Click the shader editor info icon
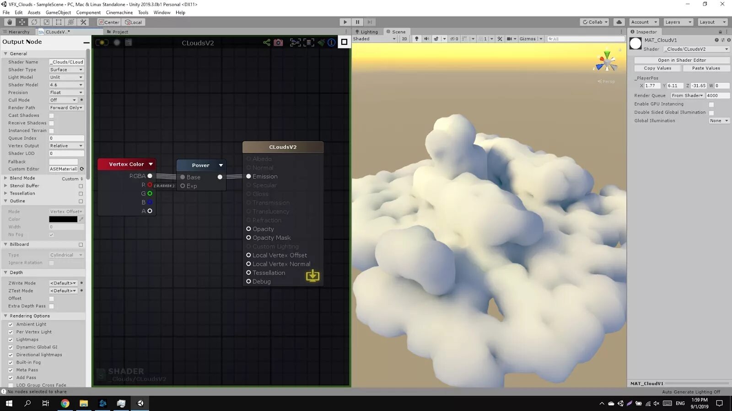 (332, 42)
